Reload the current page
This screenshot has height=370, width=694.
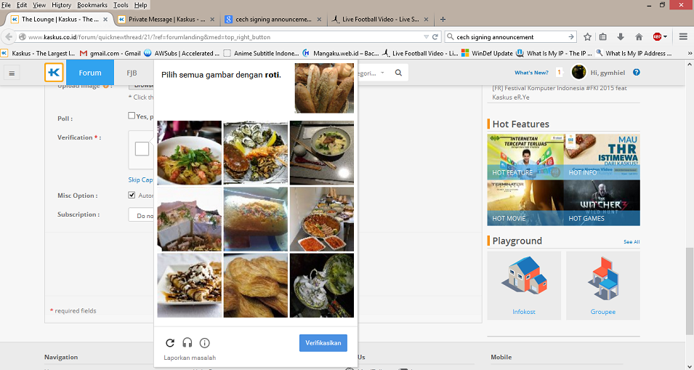(435, 37)
